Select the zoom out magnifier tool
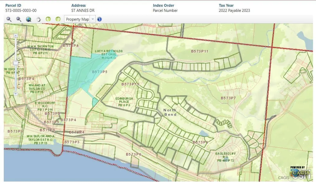This screenshot has width=316, height=184. (x=19, y=19)
